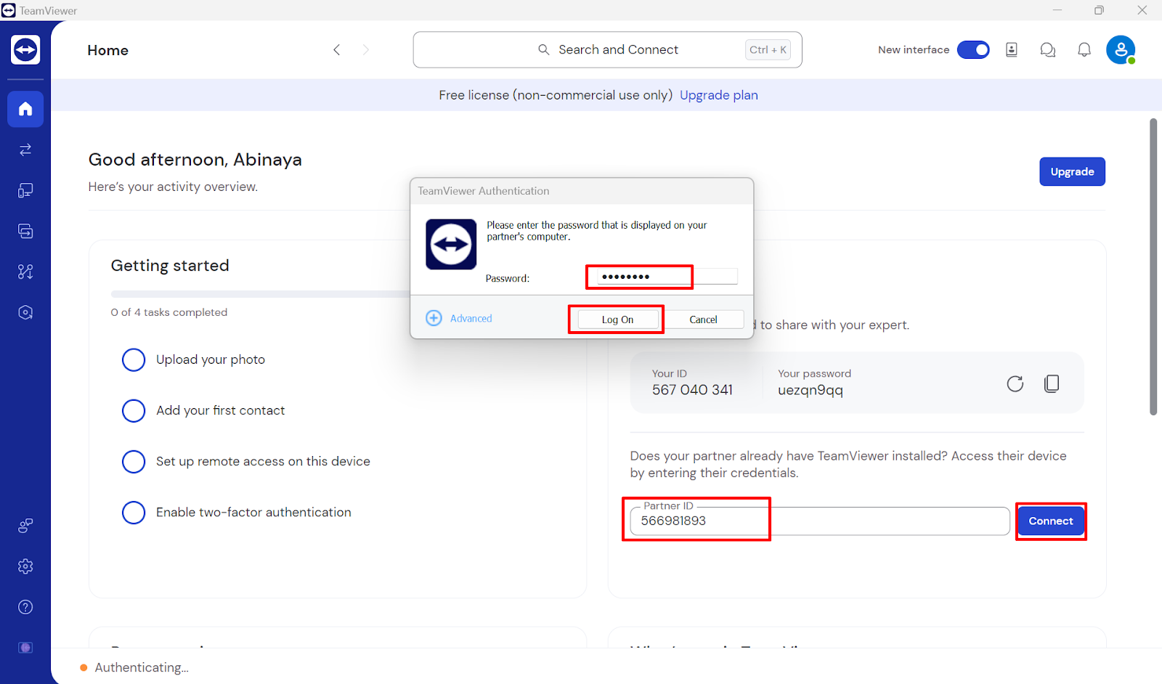Viewport: 1162px width, 684px height.
Task: Open the Integrations icon in lower sidebar
Action: click(x=25, y=526)
